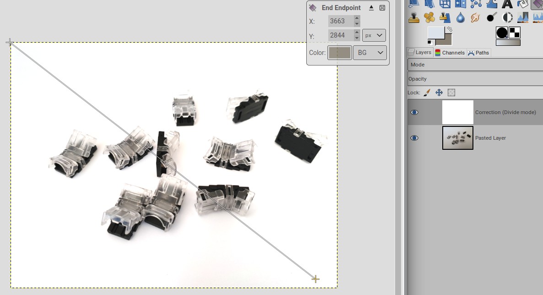Click the gradient end endpoint handle
Viewport: 543px width, 295px height.
tap(315, 279)
